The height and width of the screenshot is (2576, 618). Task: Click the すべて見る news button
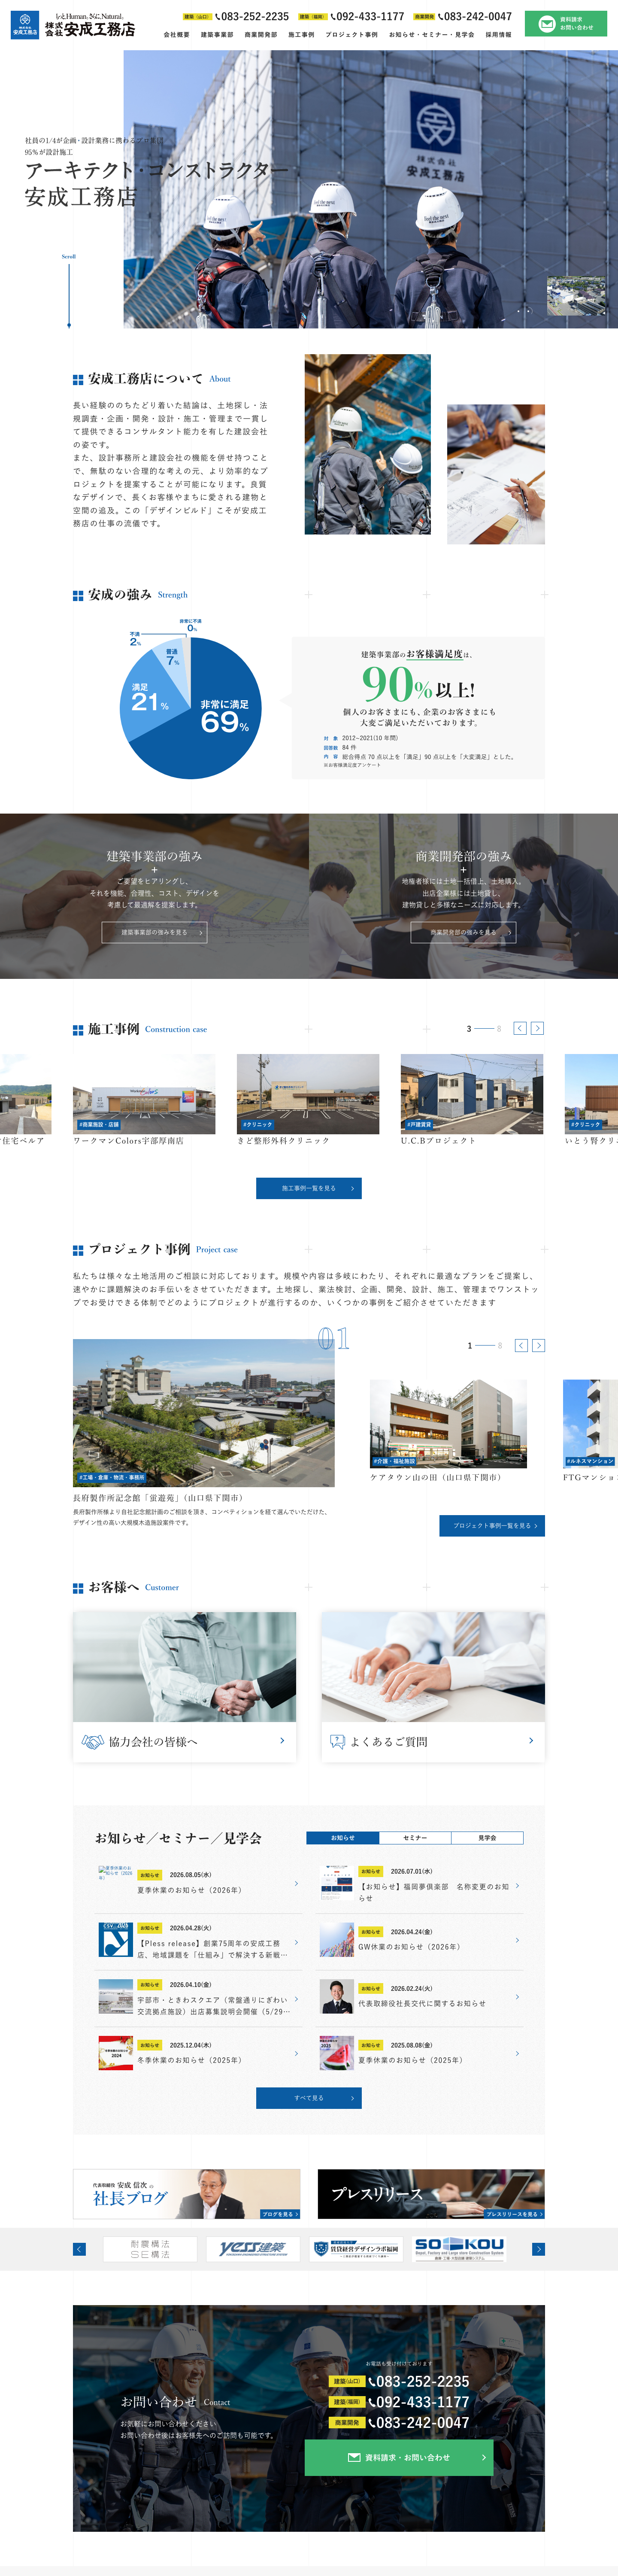pos(309,2098)
